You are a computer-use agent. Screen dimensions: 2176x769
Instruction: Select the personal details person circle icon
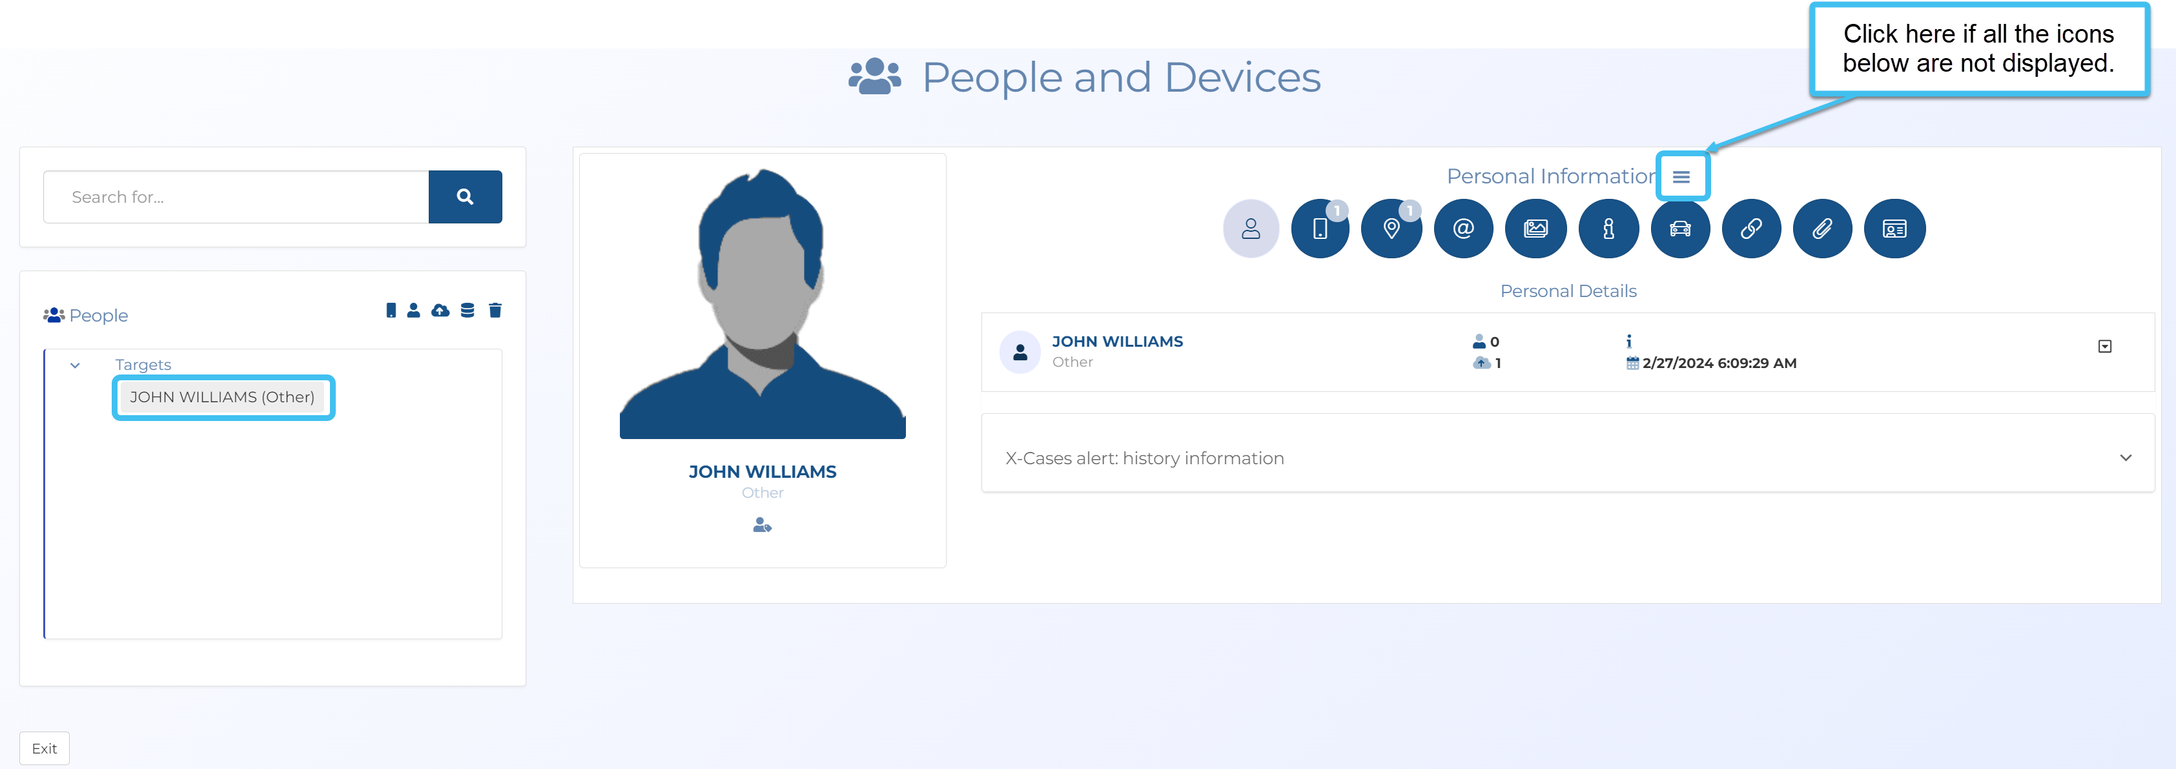[1250, 229]
